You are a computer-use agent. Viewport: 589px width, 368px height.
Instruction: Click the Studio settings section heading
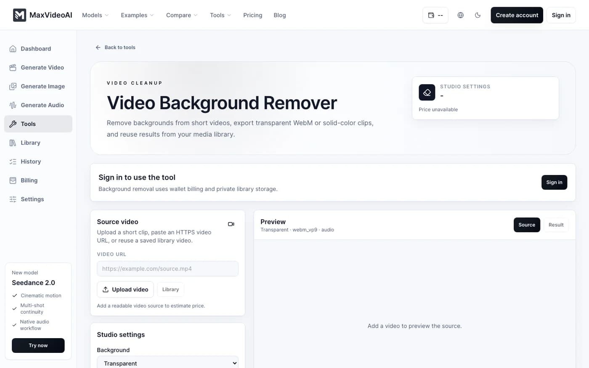pos(121,335)
